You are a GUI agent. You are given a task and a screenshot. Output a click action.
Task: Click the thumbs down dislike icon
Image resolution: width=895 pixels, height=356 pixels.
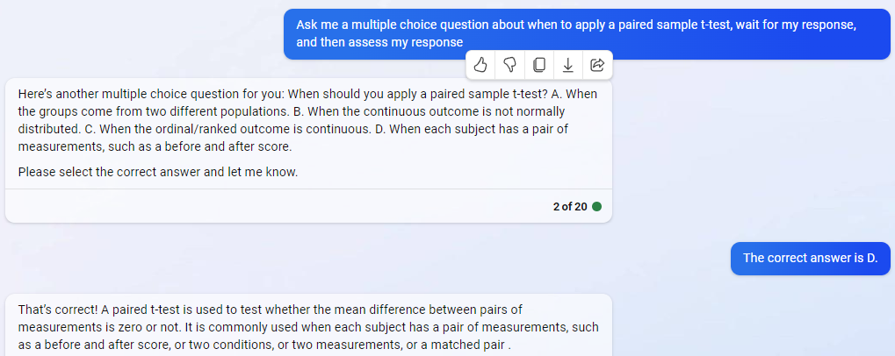509,65
